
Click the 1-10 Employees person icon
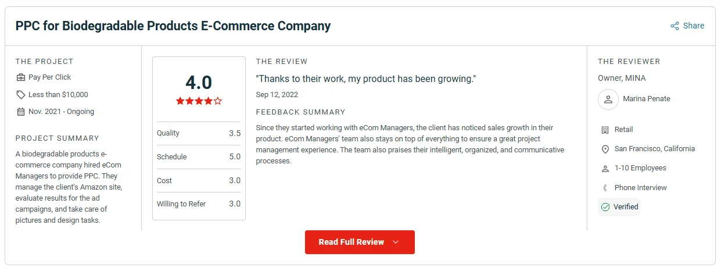tap(605, 169)
